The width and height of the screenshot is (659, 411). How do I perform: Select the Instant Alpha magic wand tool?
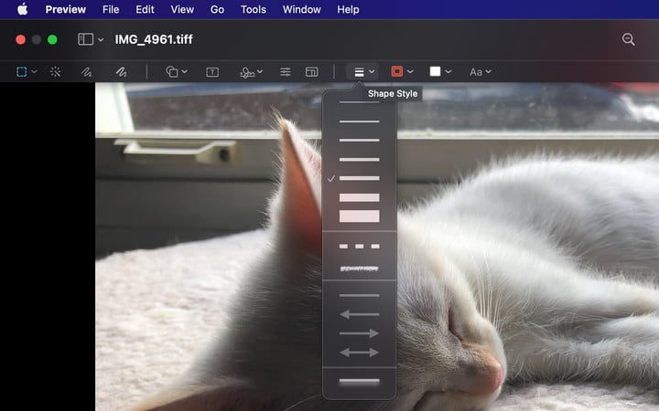55,71
